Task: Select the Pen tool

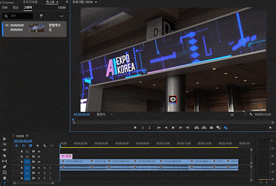Action: click(5, 167)
